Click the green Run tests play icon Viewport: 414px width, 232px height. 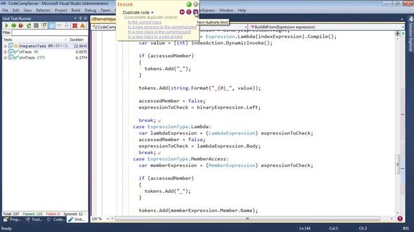[x=6, y=26]
